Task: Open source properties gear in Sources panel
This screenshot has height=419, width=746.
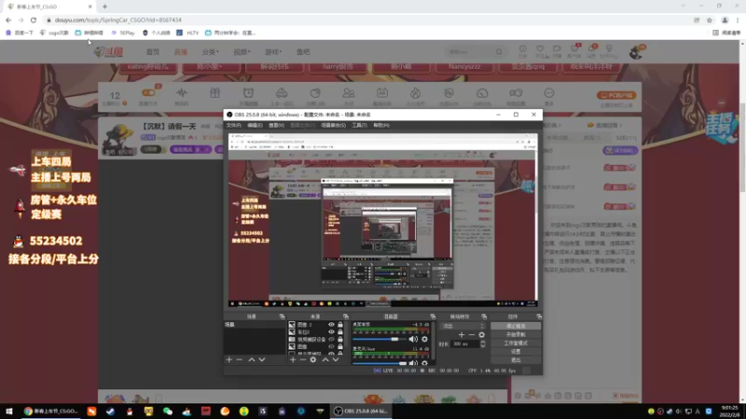Action: tap(313, 360)
